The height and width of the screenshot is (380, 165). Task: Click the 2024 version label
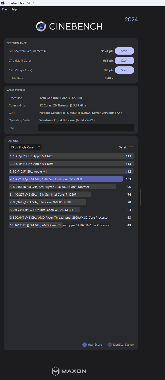(x=131, y=19)
